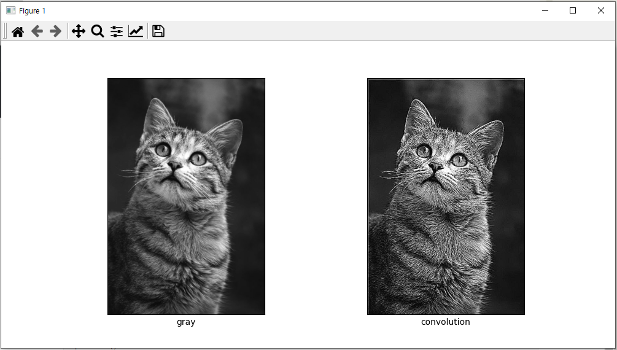Viewport: 617px width, 350px height.
Task: Minimize the Figure 1 window
Action: [545, 10]
